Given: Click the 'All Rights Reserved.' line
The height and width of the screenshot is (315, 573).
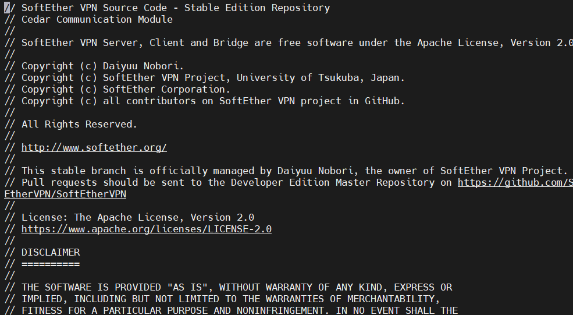Looking at the screenshot, I should pyautogui.click(x=71, y=125).
